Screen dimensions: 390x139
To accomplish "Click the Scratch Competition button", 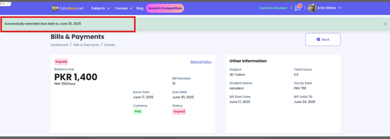I will click(x=165, y=8).
